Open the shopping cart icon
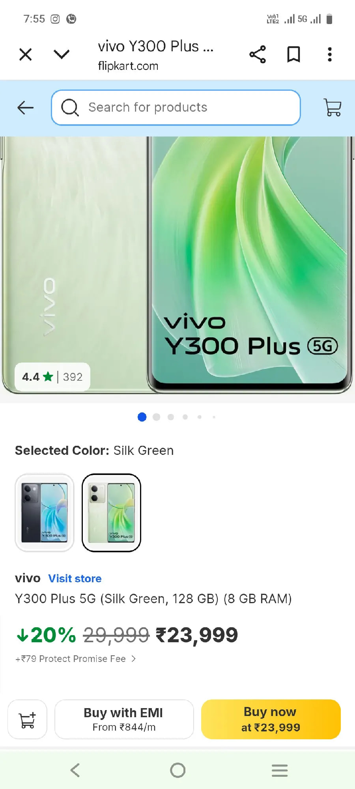Viewport: 355px width, 789px height. click(333, 107)
